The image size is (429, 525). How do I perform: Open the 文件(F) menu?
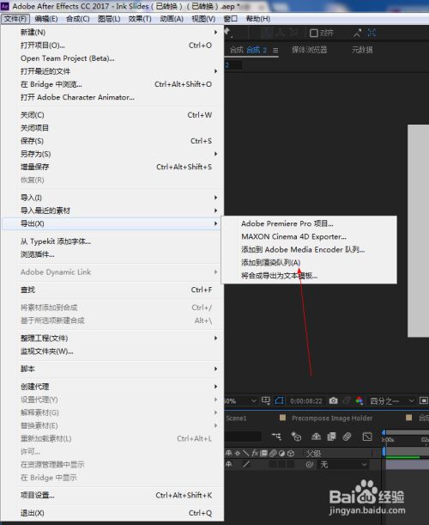click(15, 19)
